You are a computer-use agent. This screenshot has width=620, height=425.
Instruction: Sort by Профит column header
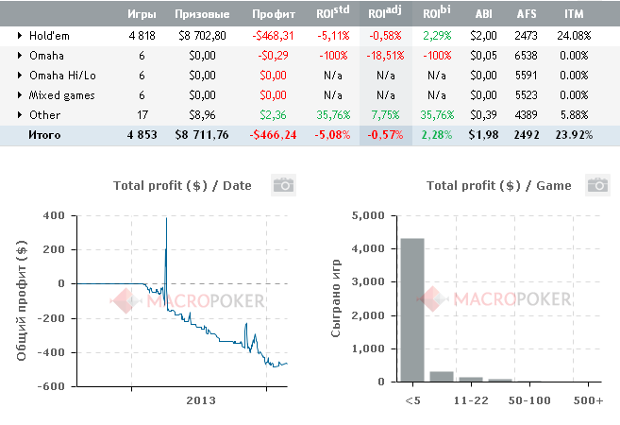274,15
